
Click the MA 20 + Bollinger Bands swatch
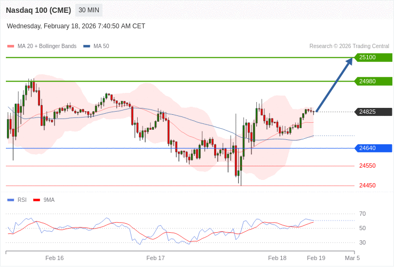[11, 46]
